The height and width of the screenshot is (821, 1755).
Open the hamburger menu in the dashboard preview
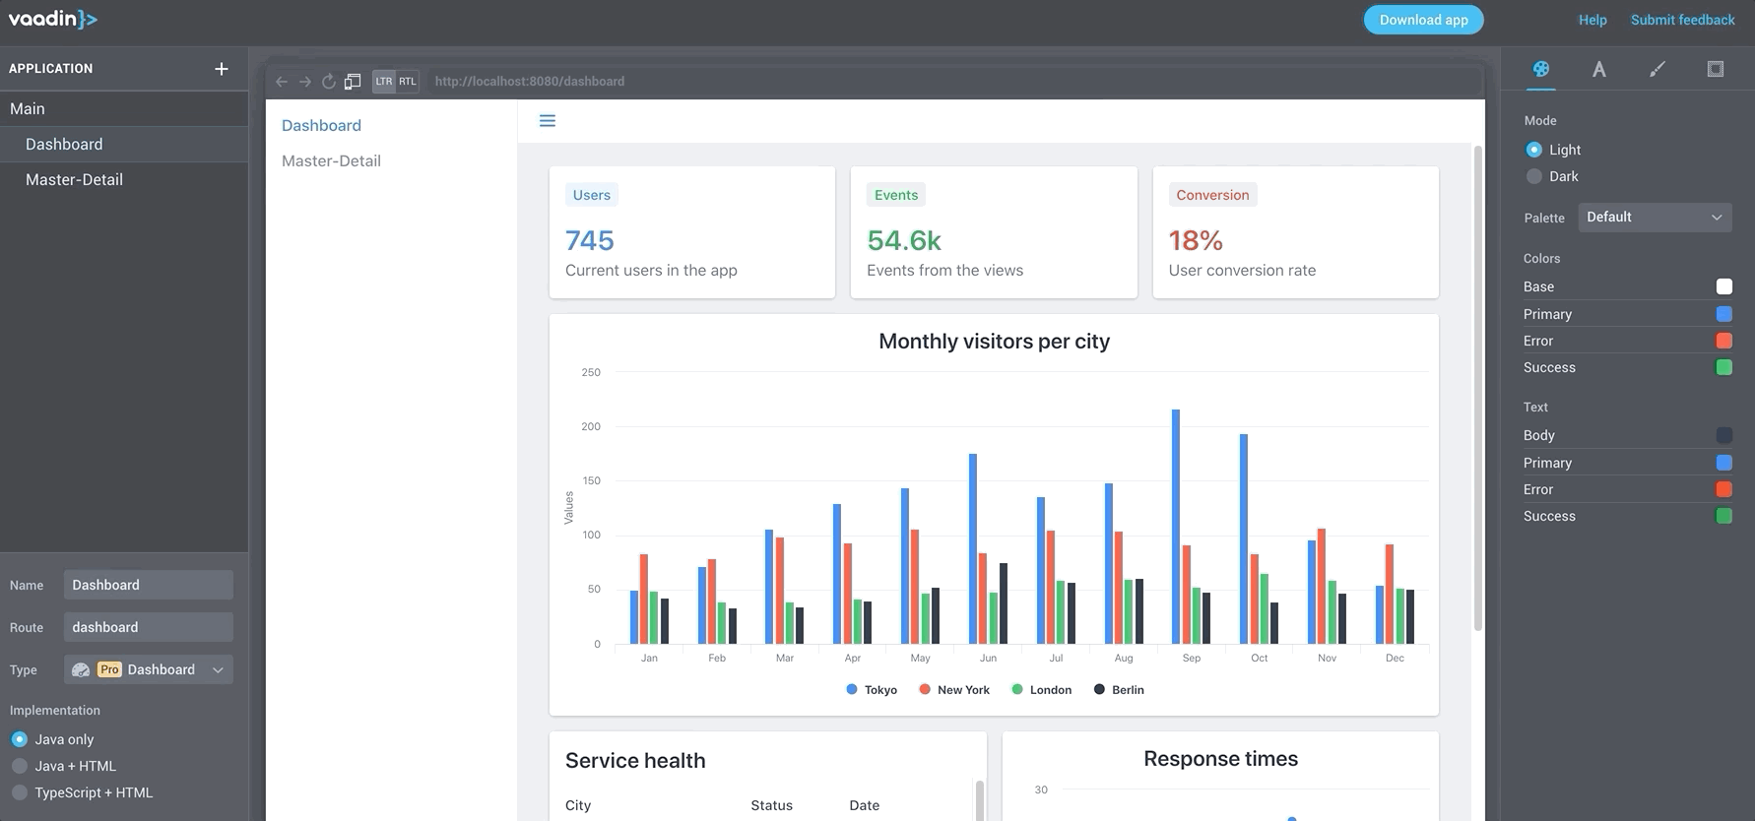(548, 121)
